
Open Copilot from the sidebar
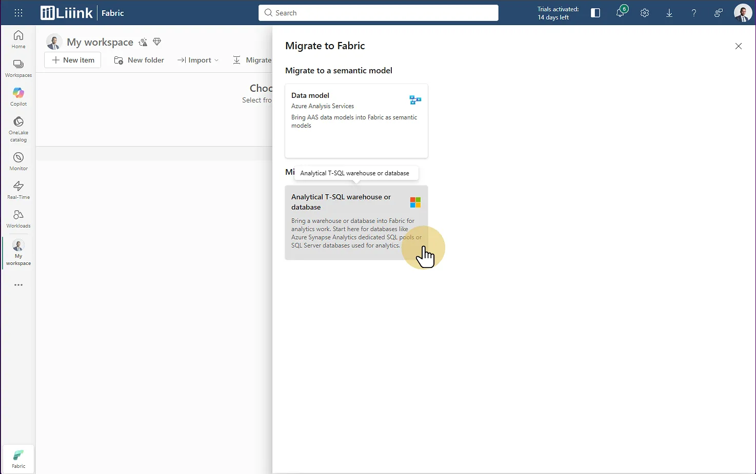pyautogui.click(x=18, y=96)
